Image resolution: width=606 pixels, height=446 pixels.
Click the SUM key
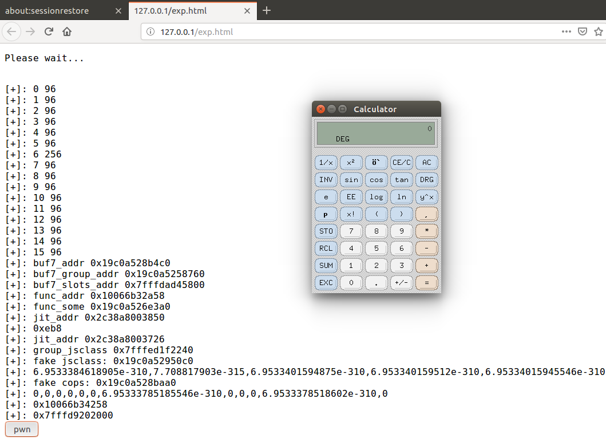[x=326, y=265]
